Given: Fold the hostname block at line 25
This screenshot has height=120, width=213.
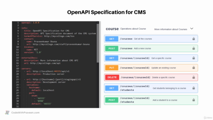Looking at the screenshot, I should 20,87.
